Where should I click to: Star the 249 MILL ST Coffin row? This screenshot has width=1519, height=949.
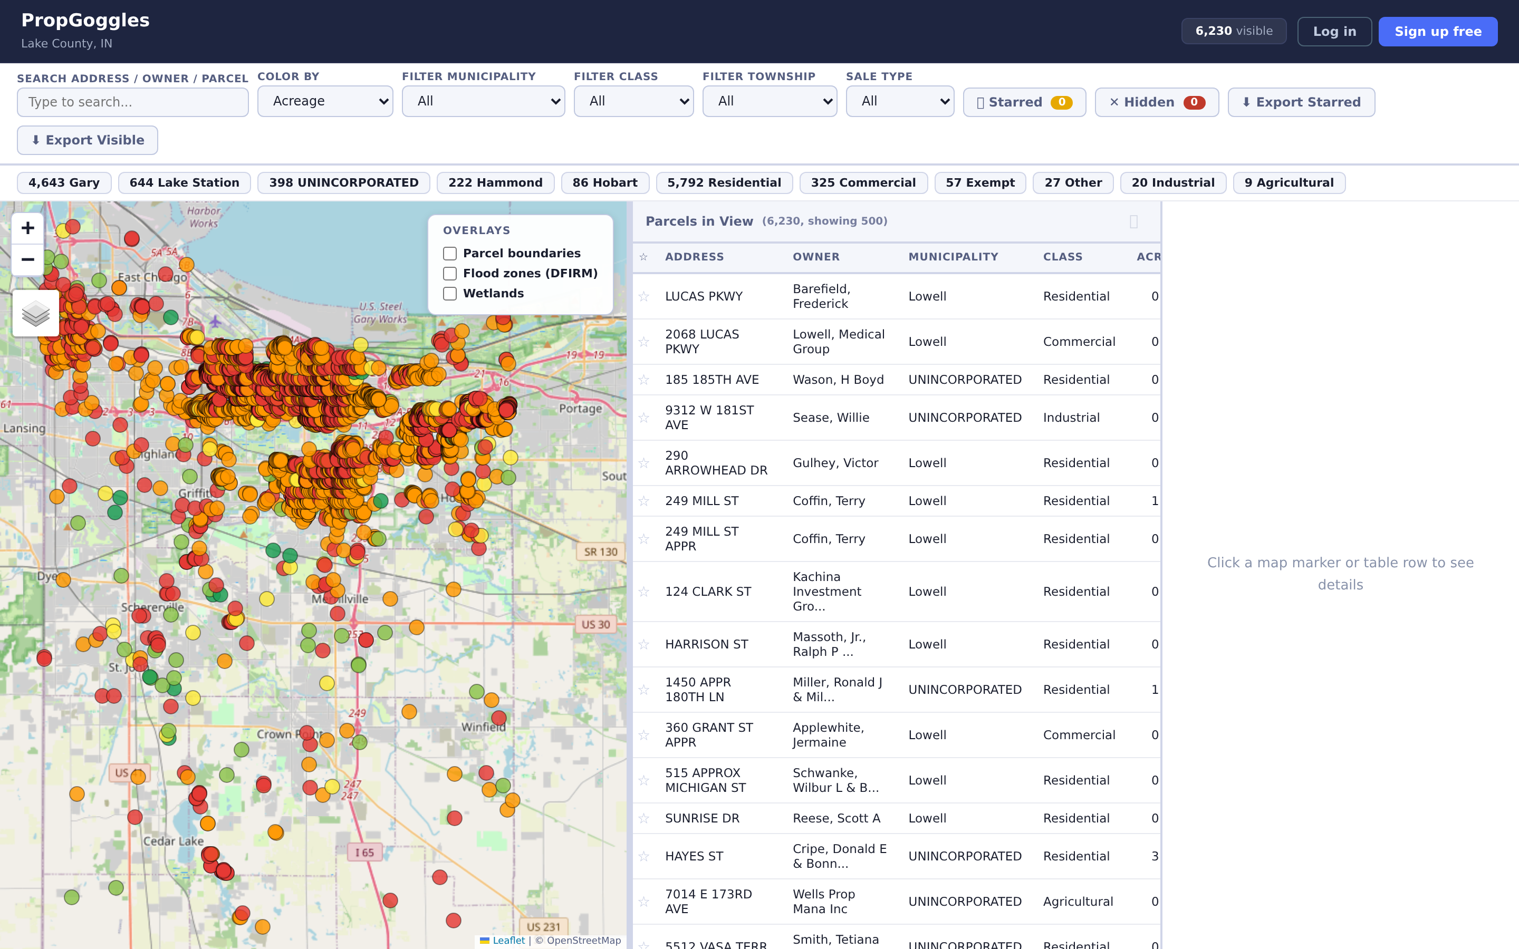point(643,501)
